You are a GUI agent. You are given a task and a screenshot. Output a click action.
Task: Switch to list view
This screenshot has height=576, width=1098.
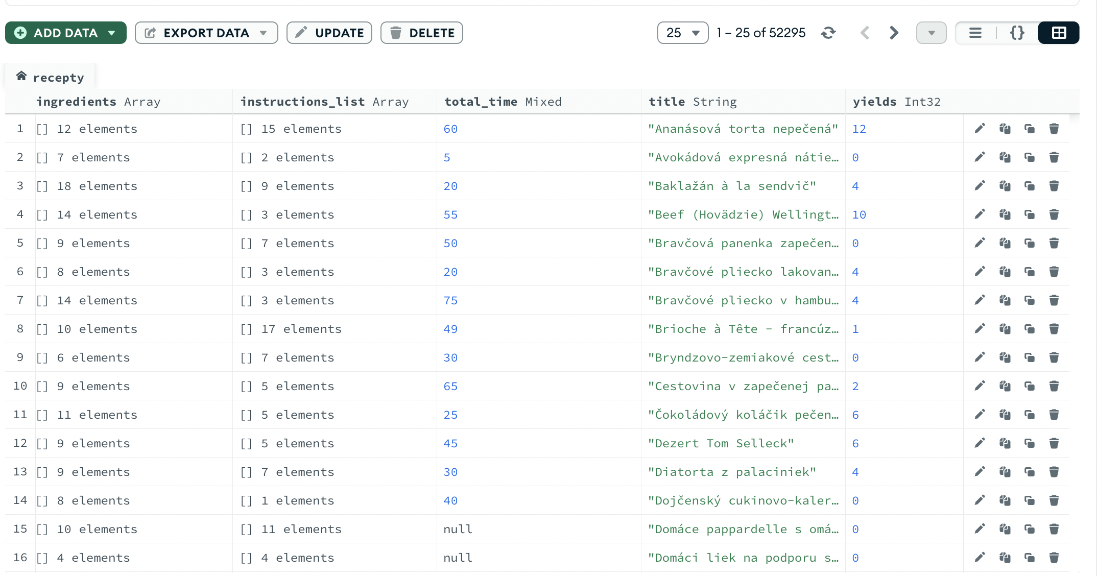[x=975, y=33]
